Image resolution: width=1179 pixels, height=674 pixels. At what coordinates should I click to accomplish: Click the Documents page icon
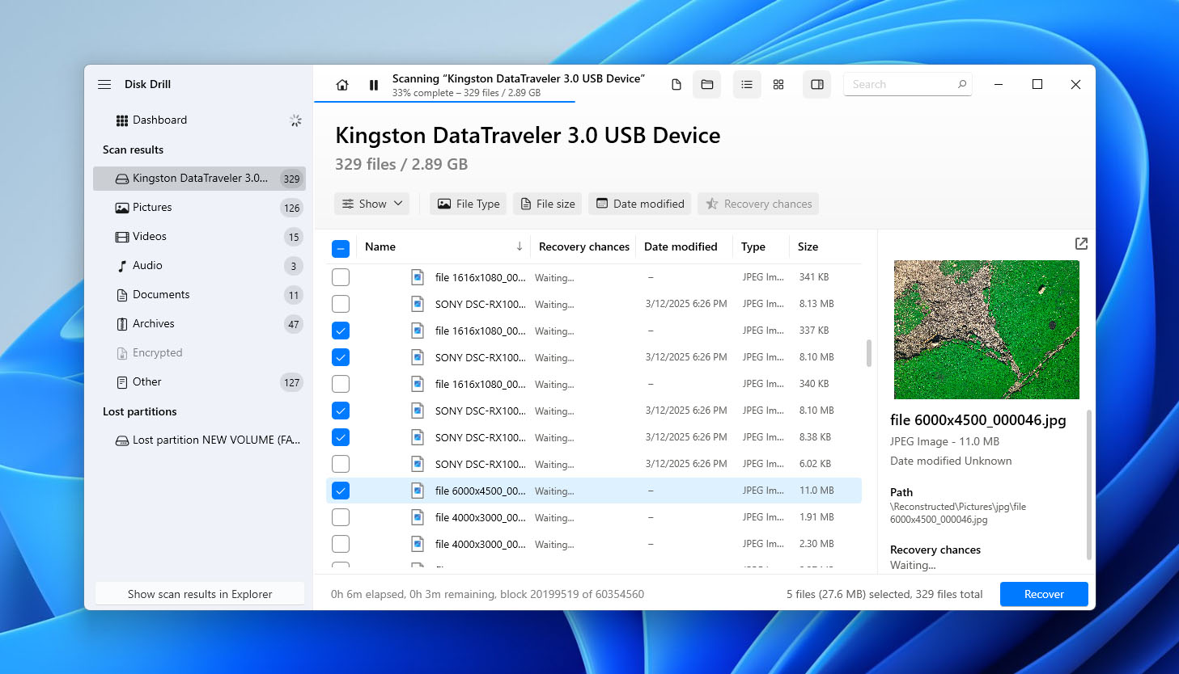pos(122,295)
